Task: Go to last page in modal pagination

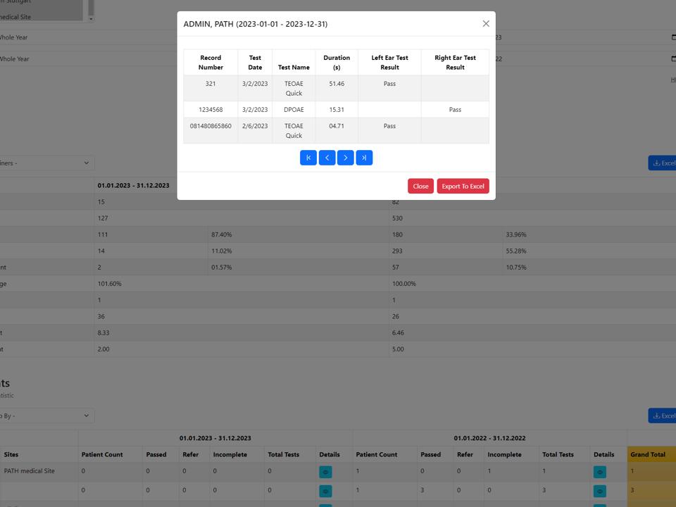Action: click(x=364, y=158)
